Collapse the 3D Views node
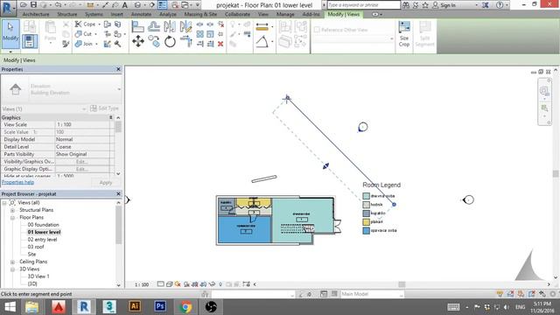 pos(12,269)
